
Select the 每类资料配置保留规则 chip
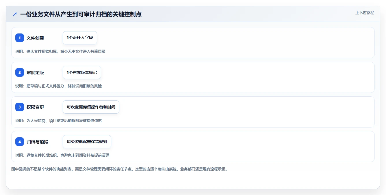(x=87, y=142)
